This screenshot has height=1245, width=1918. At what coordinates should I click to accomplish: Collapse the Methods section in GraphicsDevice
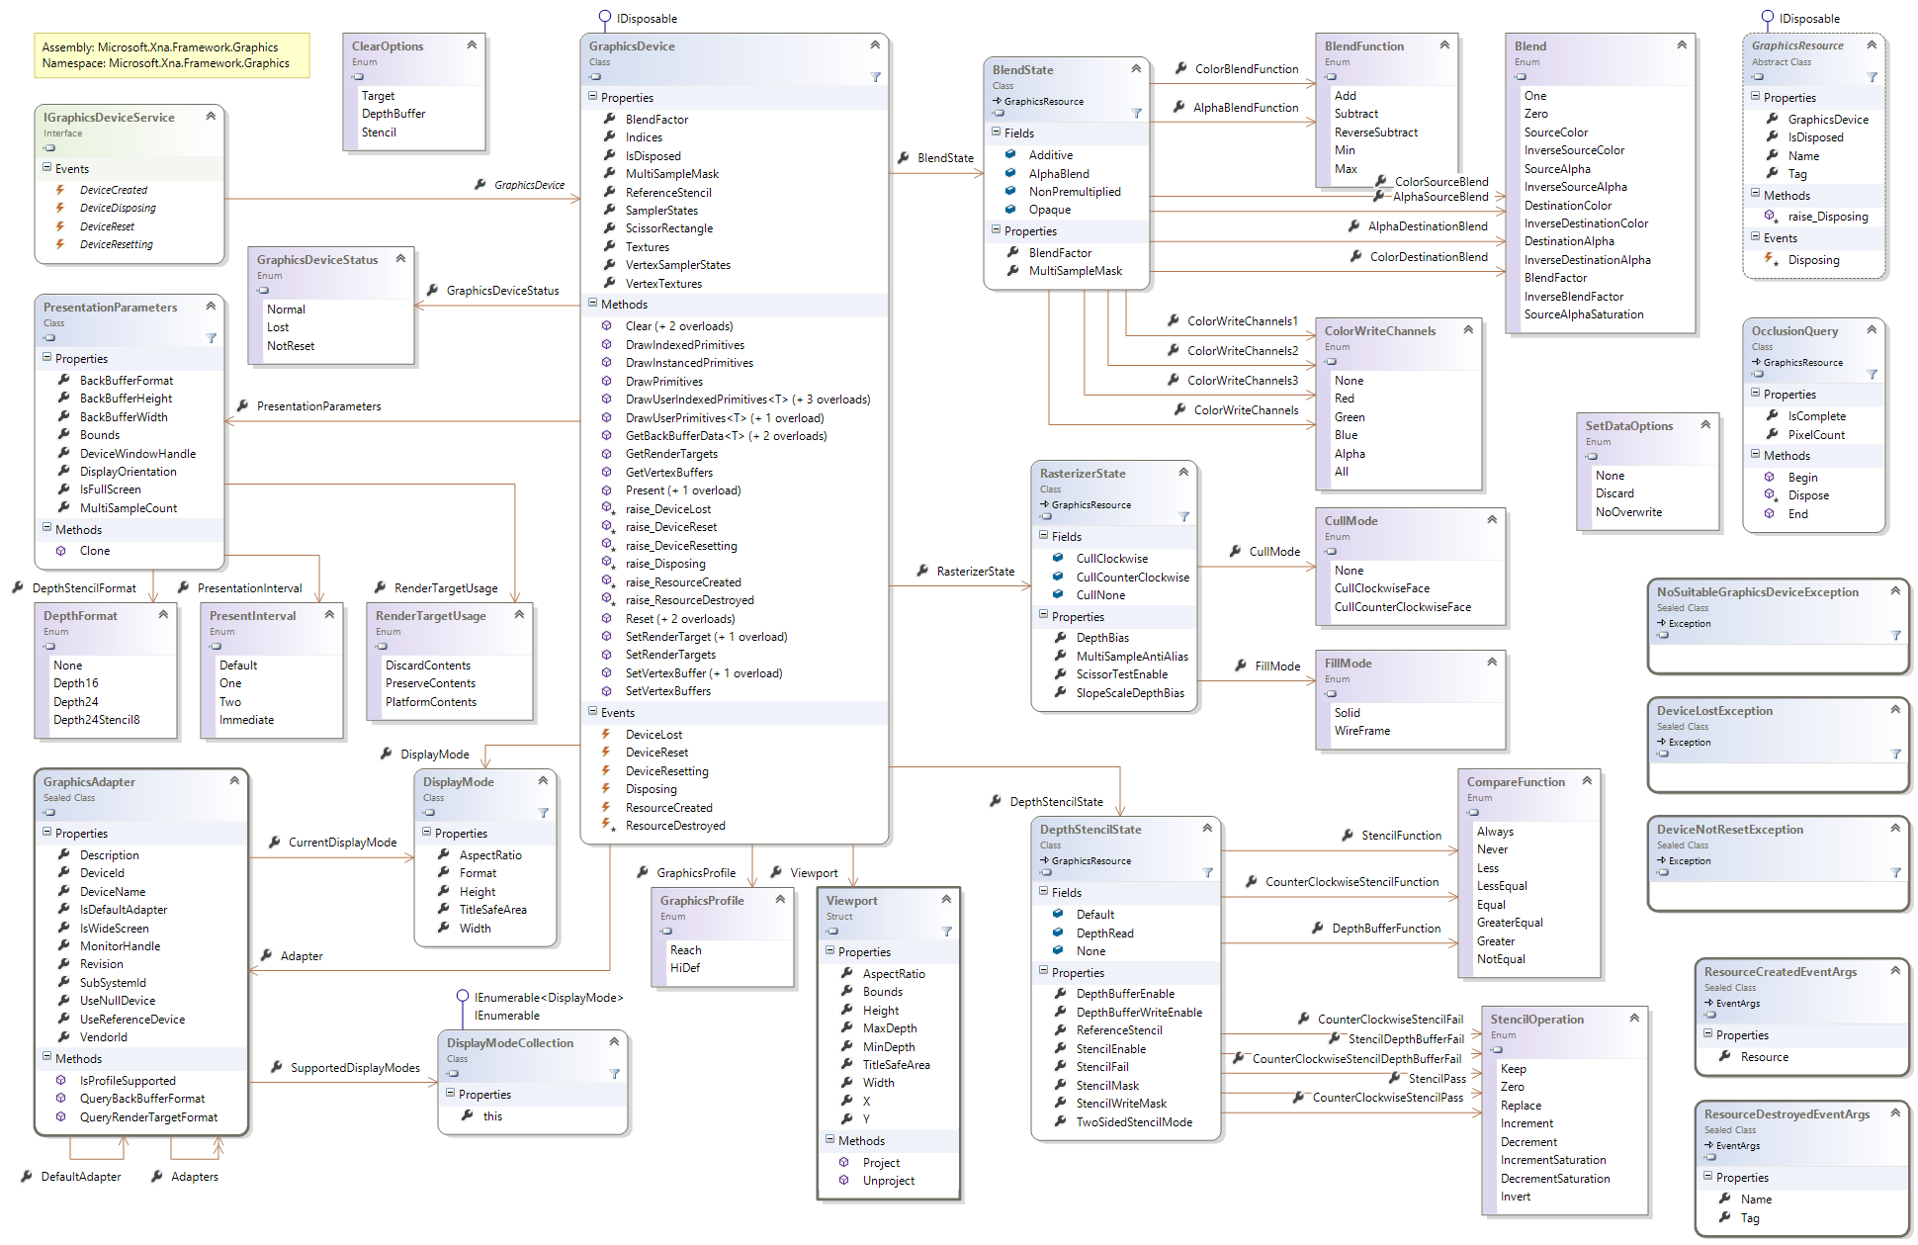pyautogui.click(x=593, y=304)
